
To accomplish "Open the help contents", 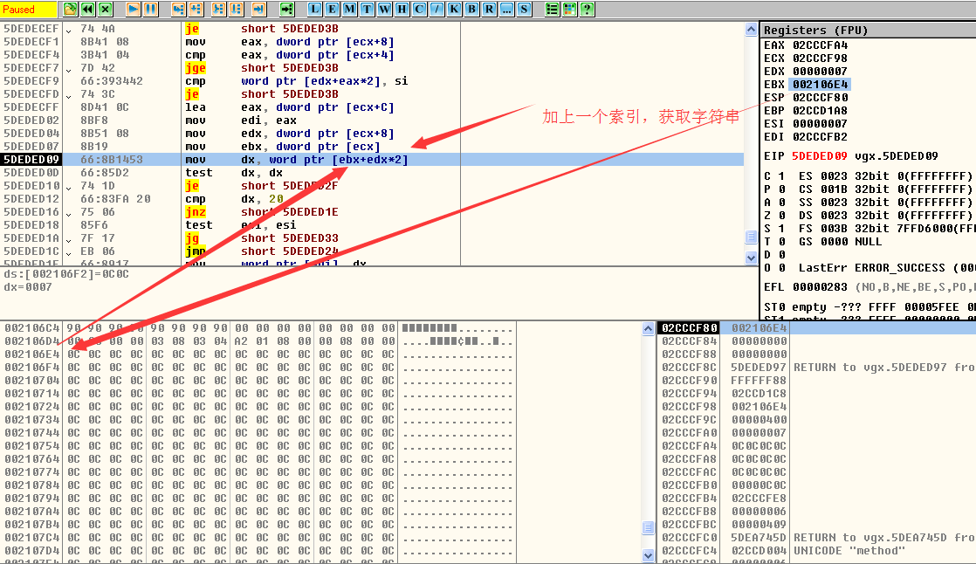I will coord(587,9).
